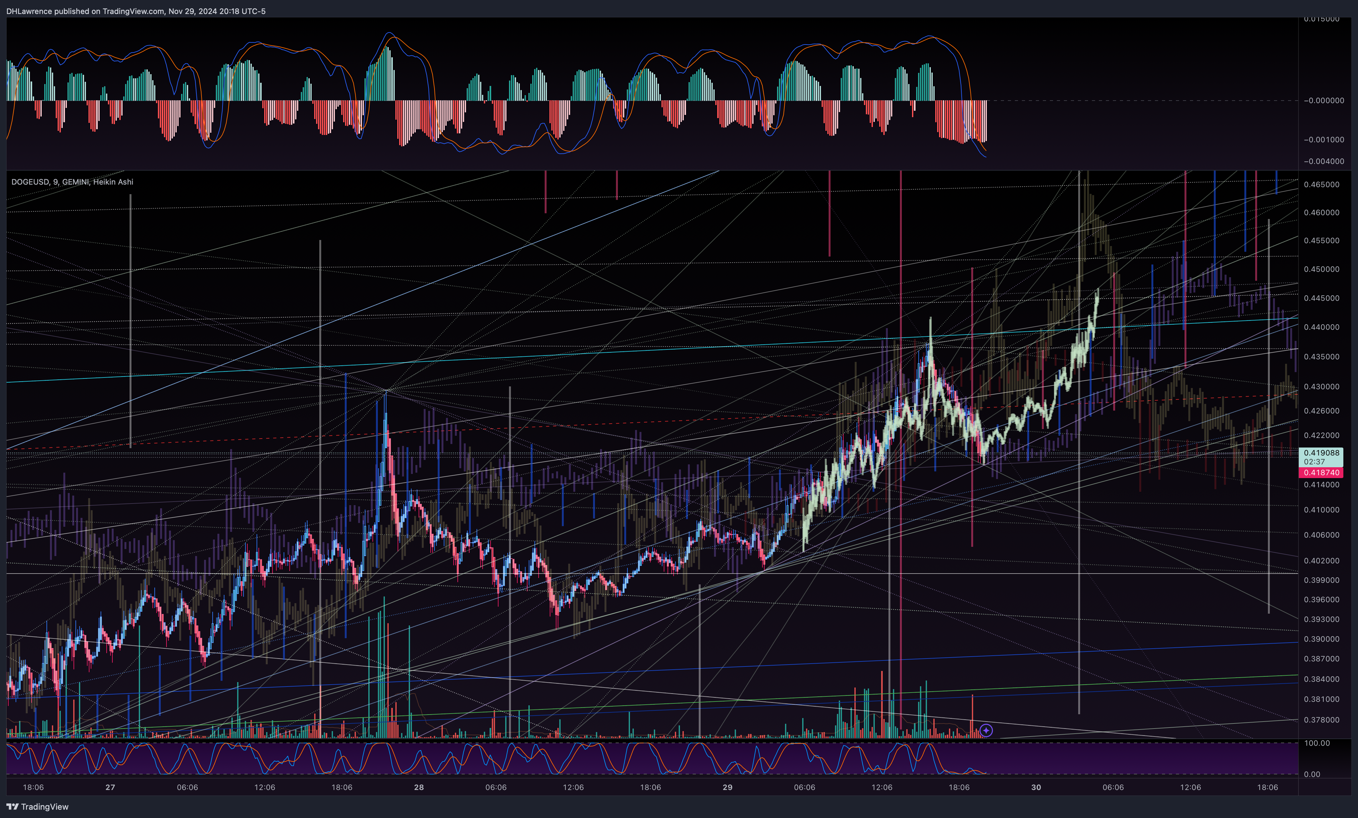Click the 0.460000 price axis label

coord(1321,212)
